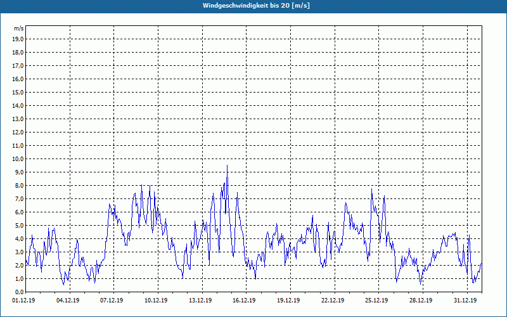Click the y-axis label '12,0'

tap(18, 133)
